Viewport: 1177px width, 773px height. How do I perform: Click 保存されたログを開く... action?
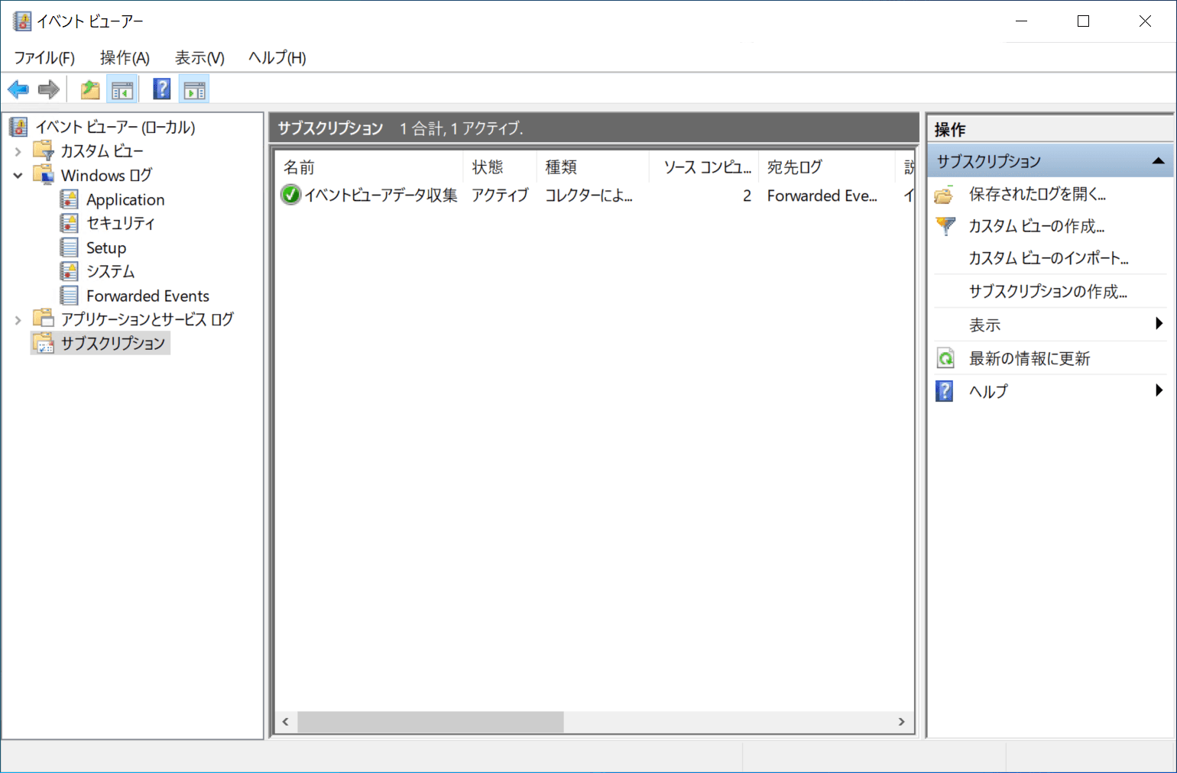click(1037, 194)
